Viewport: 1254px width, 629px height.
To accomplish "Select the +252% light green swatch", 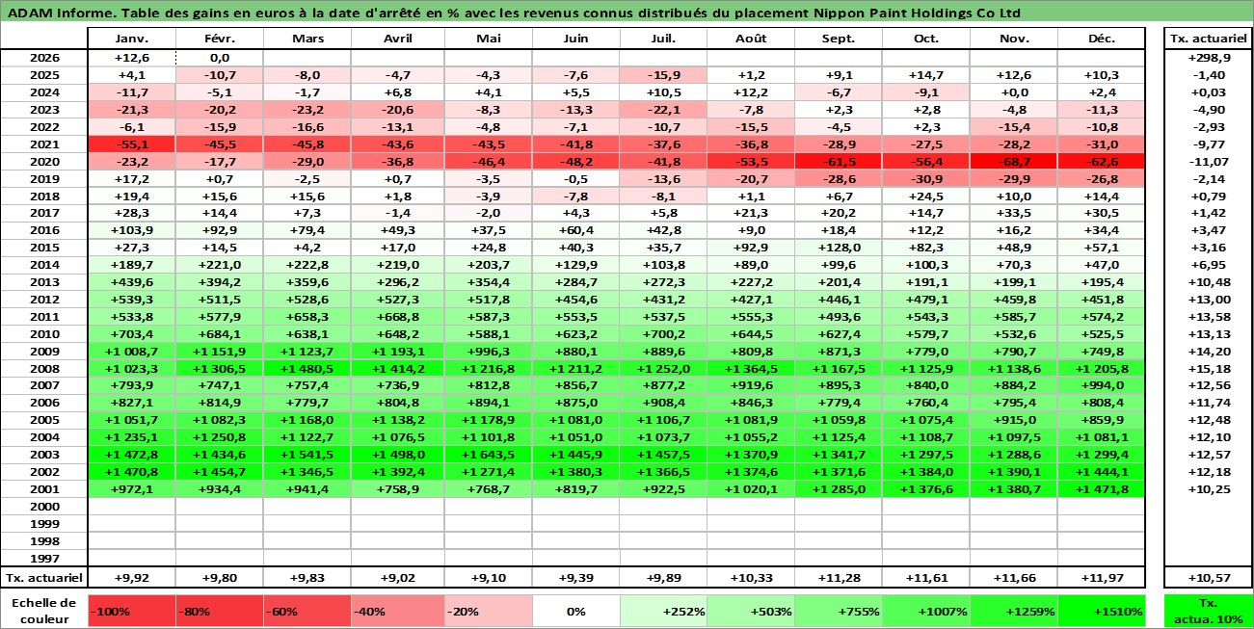I will click(x=663, y=611).
